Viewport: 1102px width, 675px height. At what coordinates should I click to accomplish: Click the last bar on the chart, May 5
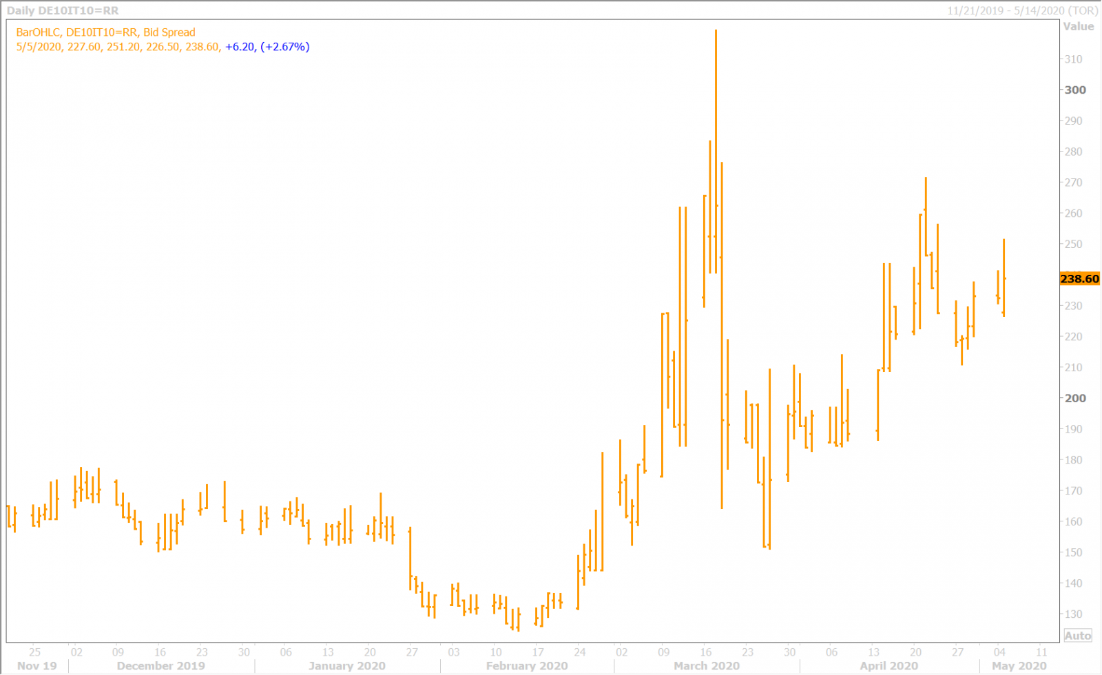pos(1004,278)
